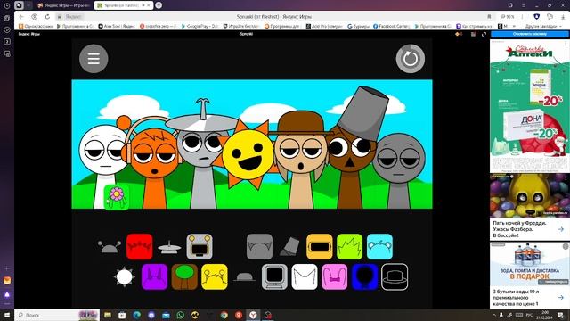Click the brown character with bucket hat
This screenshot has height=321, width=570.
click(352, 152)
